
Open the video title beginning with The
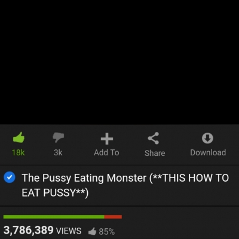click(x=125, y=185)
